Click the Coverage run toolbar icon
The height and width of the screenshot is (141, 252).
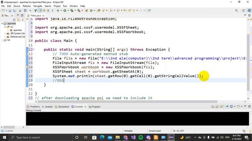tap(72, 11)
